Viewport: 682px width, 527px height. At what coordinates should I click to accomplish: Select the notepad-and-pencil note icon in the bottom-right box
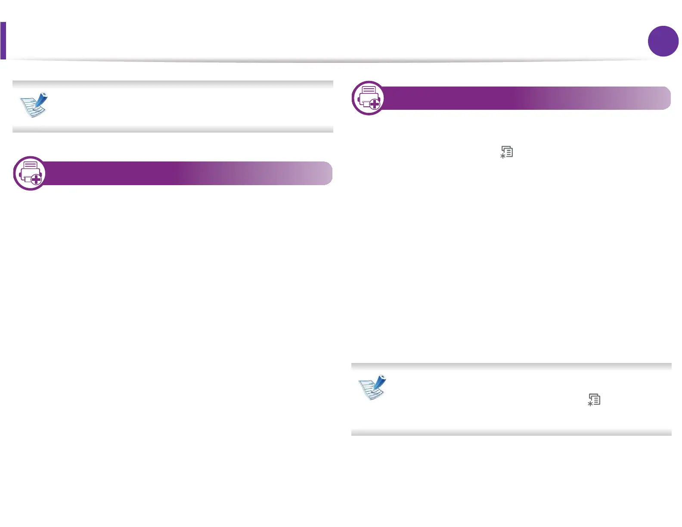coord(372,387)
